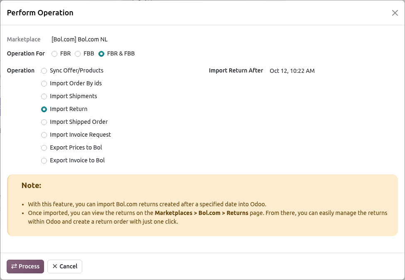Select Import Invoice Request operation
The height and width of the screenshot is (280, 405).
44,135
